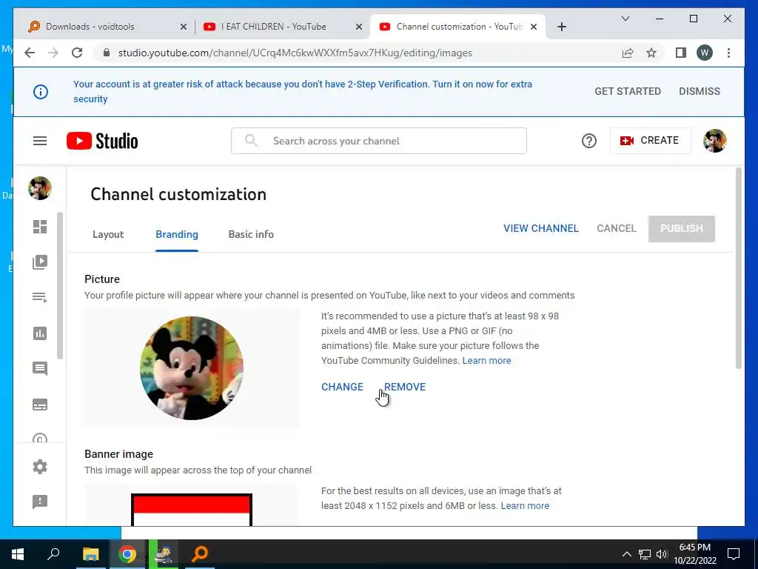This screenshot has height=569, width=758.
Task: Open Subtitles from the sidebar icon
Action: point(40,405)
